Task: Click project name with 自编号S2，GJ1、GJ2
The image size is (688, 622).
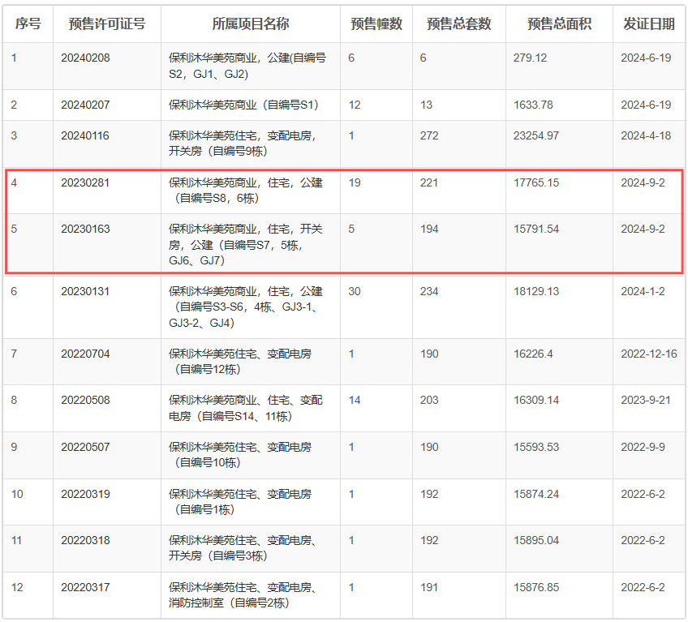Action: (247, 66)
